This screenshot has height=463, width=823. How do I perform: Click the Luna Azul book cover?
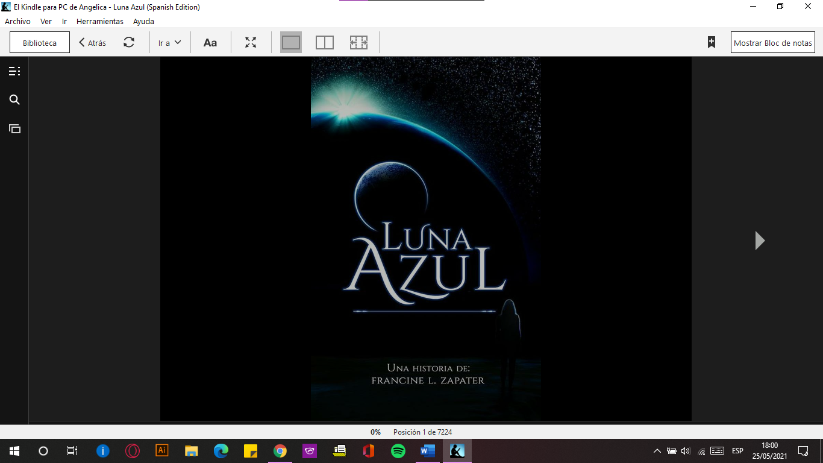[425, 239]
